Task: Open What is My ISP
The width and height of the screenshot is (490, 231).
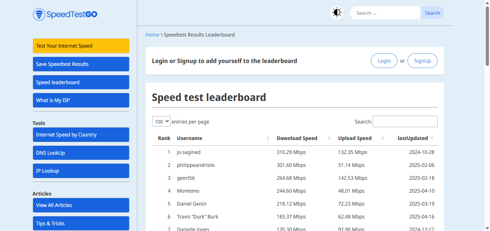Action: [81, 100]
